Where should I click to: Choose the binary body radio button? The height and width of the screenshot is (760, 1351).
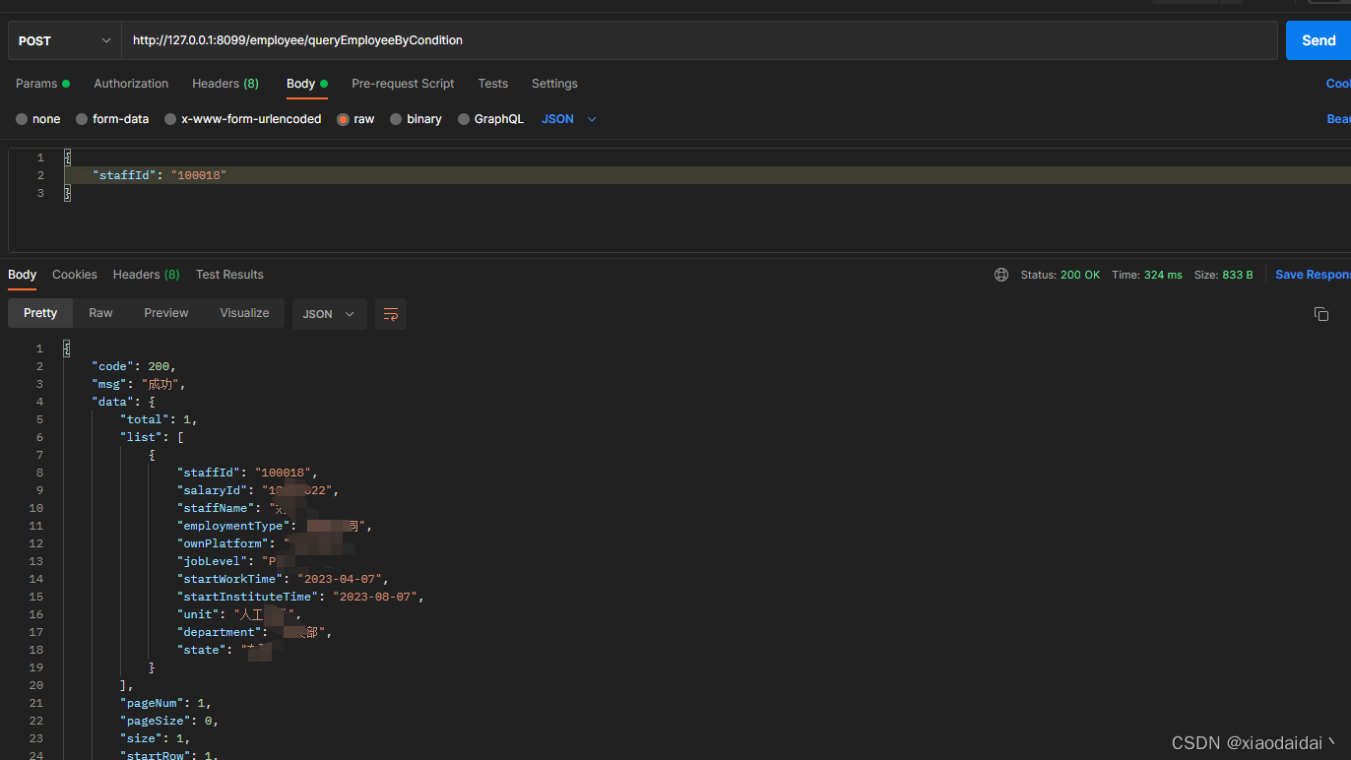point(396,119)
